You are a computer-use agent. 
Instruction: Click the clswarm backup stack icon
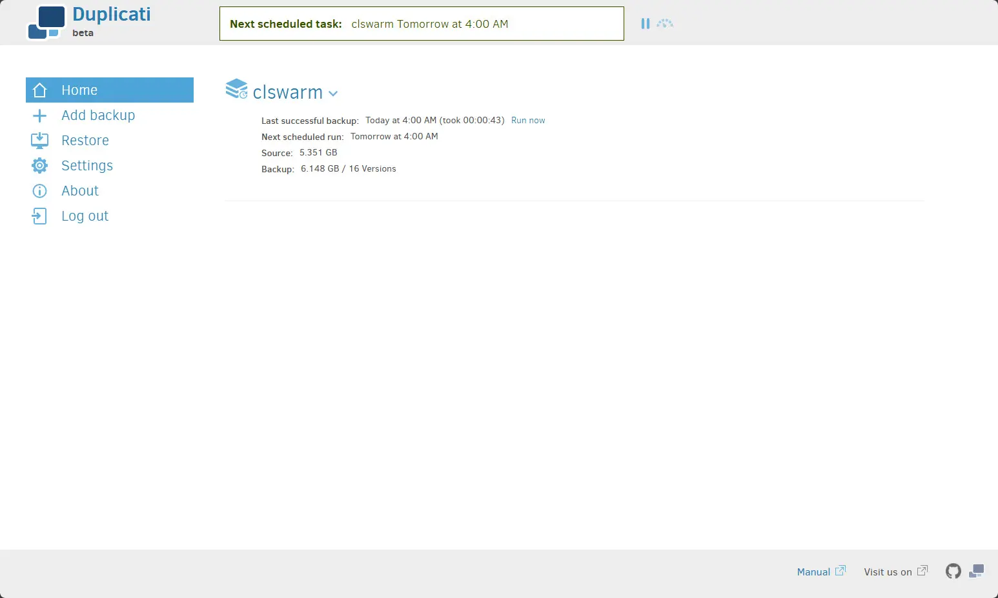[x=236, y=89]
